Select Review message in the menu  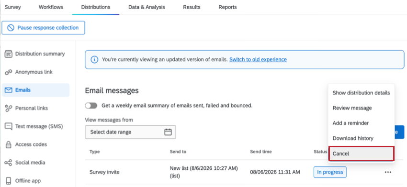tap(362, 108)
